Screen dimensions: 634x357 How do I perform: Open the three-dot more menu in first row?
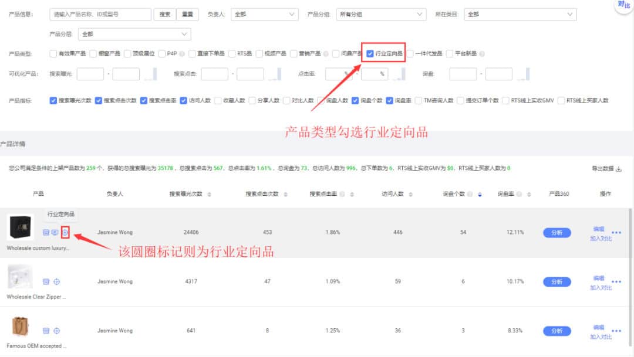click(x=616, y=232)
